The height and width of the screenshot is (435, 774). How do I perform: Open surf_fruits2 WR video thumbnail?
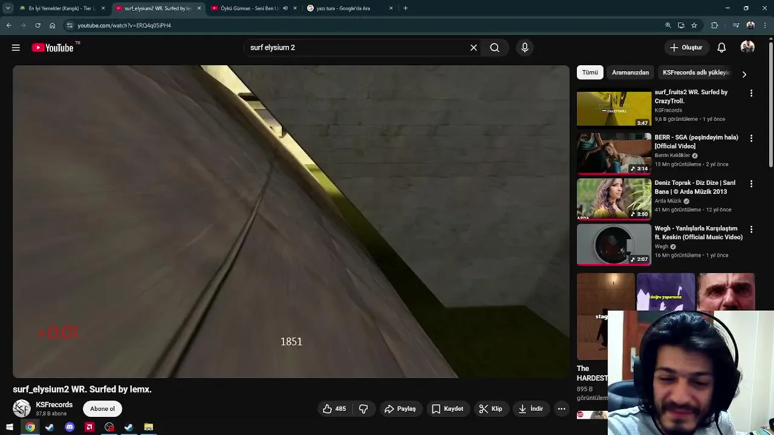tap(614, 109)
